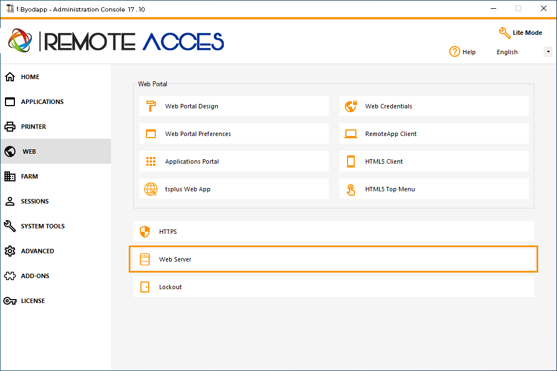Click the Web globe icon in sidebar
The image size is (557, 371).
10,151
